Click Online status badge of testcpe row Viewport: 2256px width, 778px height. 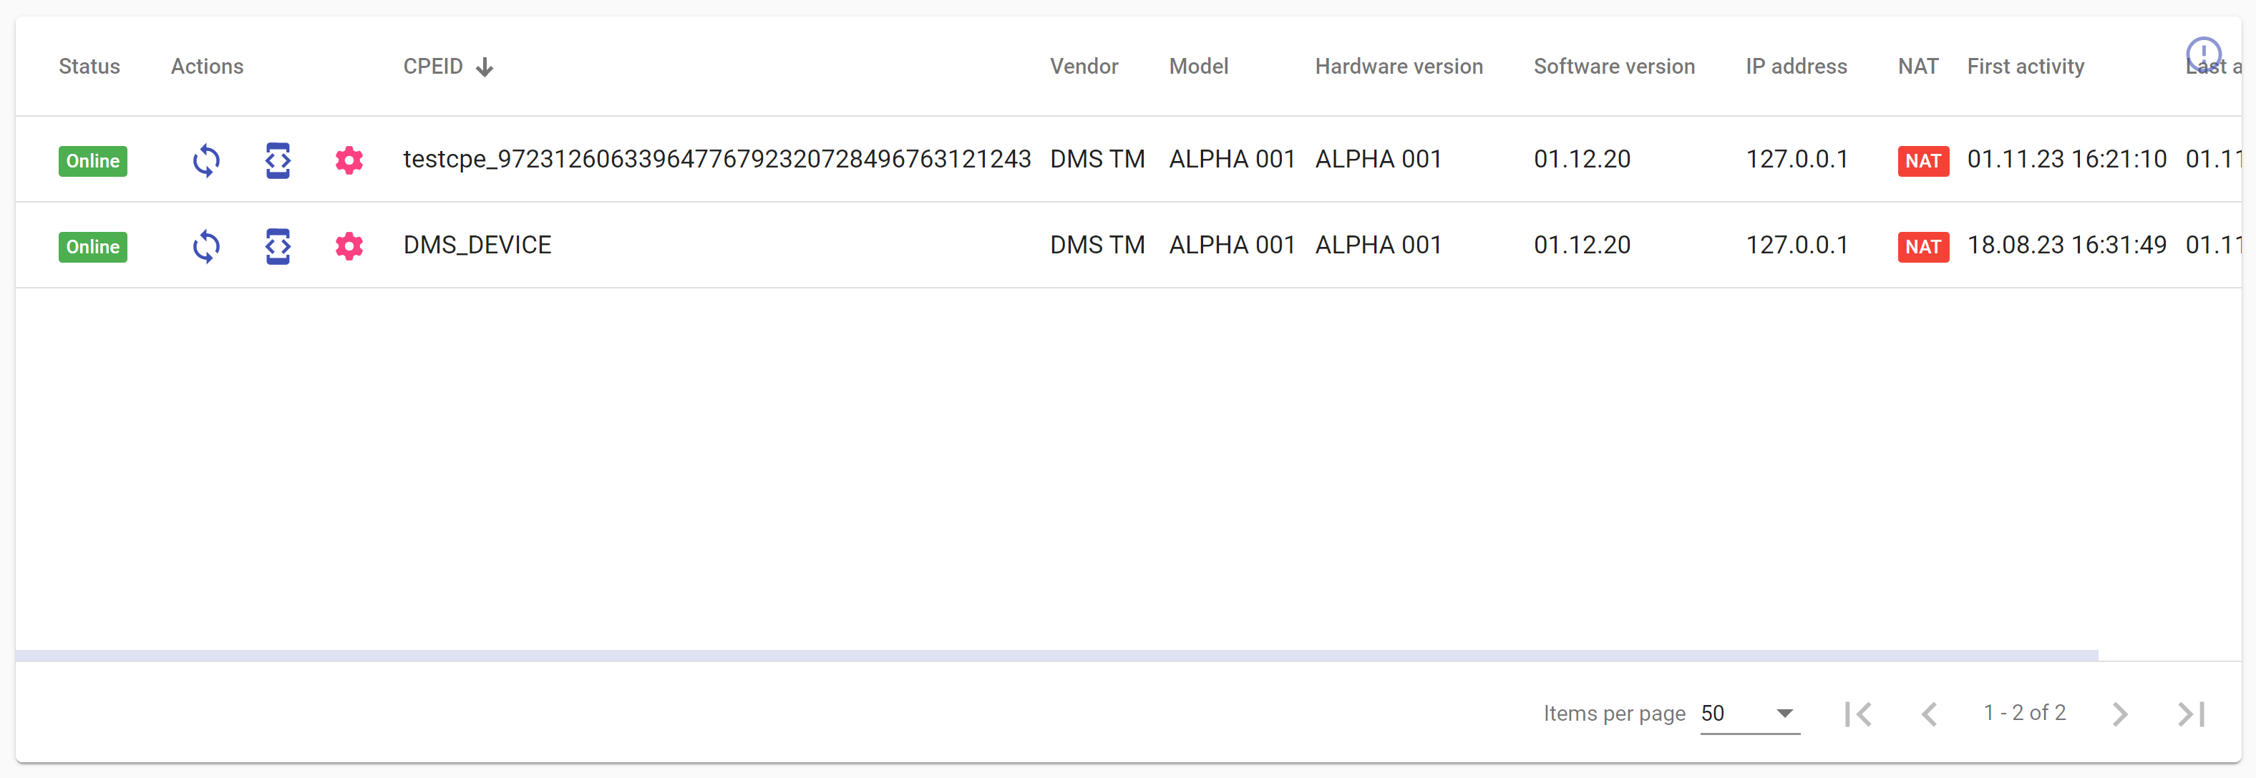pos(93,161)
